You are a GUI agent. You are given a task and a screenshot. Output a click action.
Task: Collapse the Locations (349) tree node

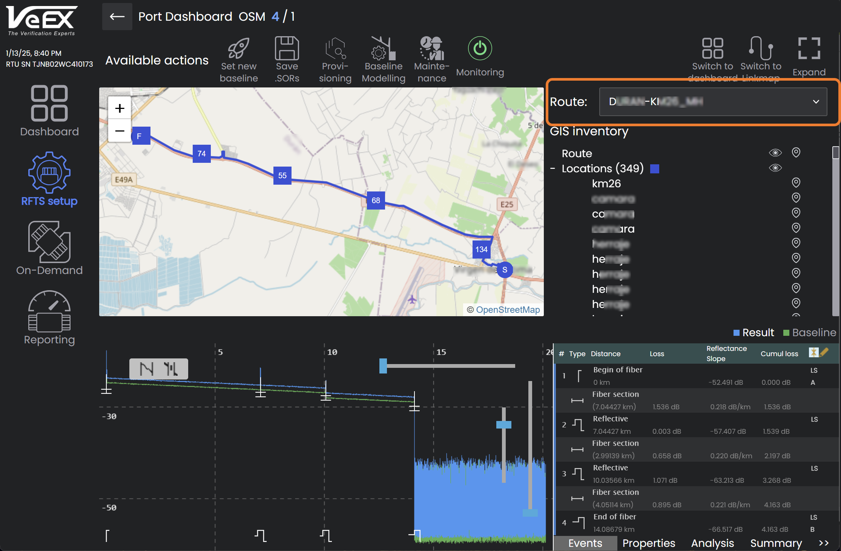tap(552, 168)
